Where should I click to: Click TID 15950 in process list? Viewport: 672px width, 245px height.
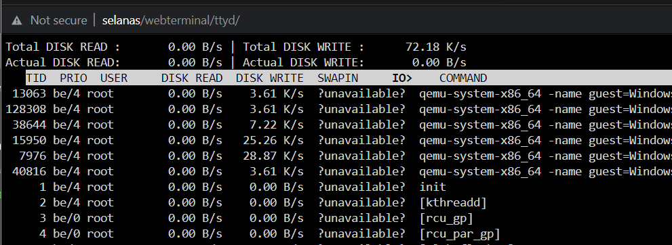pos(28,140)
